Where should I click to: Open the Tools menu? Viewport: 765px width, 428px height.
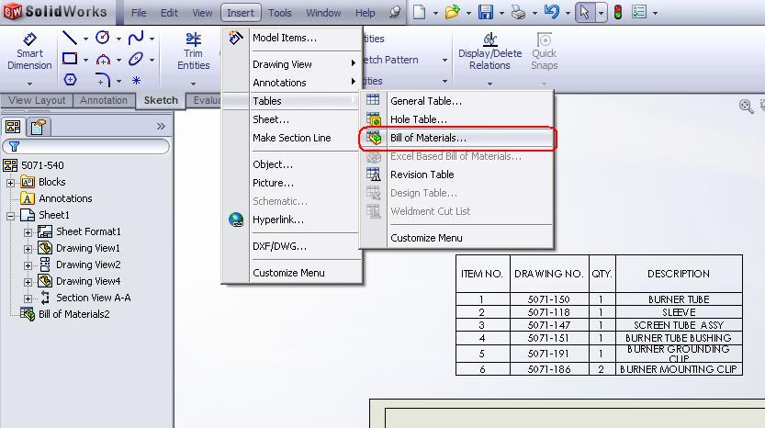click(279, 13)
